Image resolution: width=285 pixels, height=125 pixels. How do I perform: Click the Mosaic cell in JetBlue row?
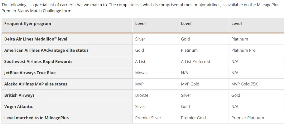142,73
